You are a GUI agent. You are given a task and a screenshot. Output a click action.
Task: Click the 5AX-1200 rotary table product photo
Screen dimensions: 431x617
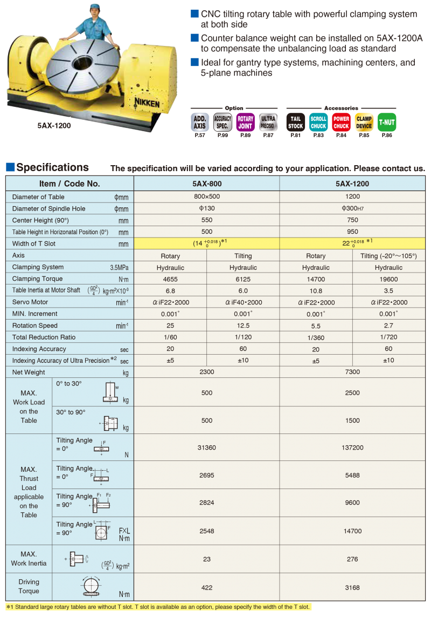tap(91, 67)
